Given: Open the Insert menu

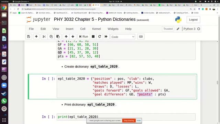Looking at the screenshot, I should point(69,29).
